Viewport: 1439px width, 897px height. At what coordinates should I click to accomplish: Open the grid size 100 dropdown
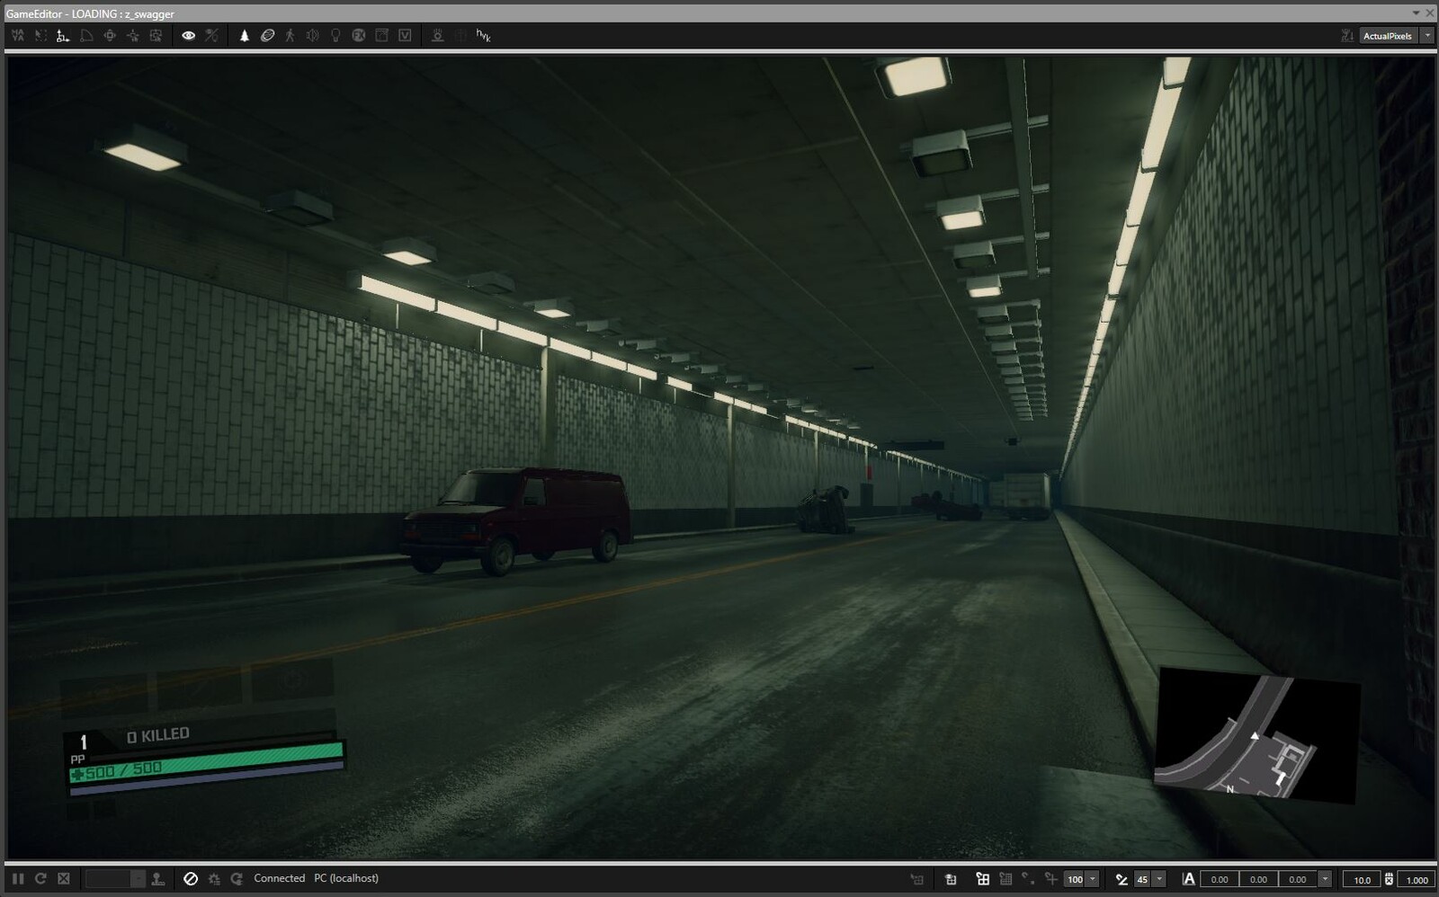tap(1093, 880)
